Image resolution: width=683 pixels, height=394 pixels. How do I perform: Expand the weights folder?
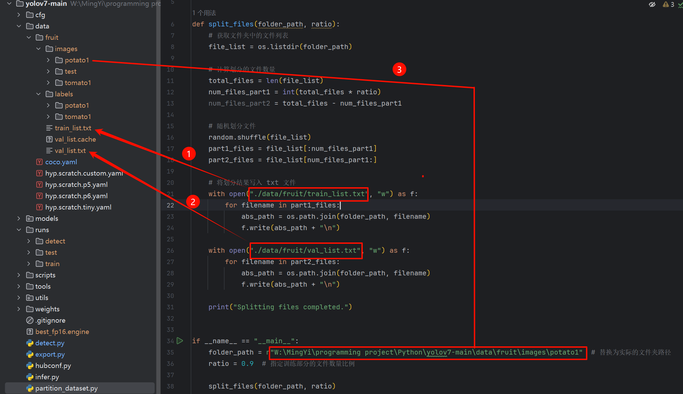click(x=19, y=309)
